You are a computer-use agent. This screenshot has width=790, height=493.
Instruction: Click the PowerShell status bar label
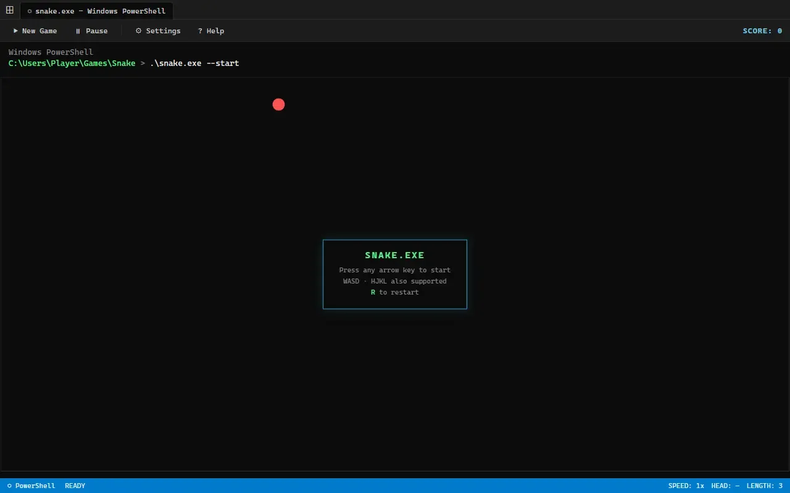(x=31, y=486)
